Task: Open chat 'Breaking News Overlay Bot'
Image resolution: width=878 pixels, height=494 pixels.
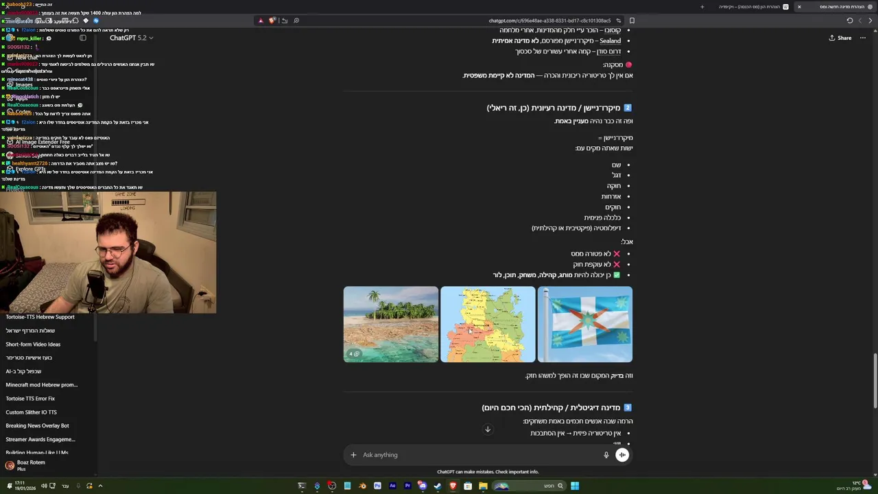Action: coord(37,425)
